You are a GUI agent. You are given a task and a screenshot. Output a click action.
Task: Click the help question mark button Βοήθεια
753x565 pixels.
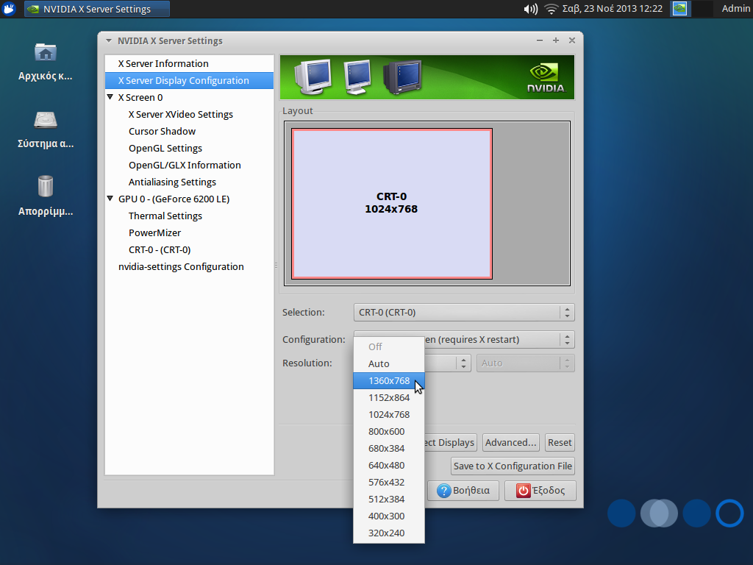click(463, 491)
